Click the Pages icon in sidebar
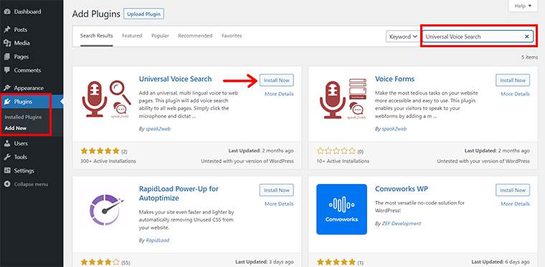The width and height of the screenshot is (545, 267). [x=7, y=57]
